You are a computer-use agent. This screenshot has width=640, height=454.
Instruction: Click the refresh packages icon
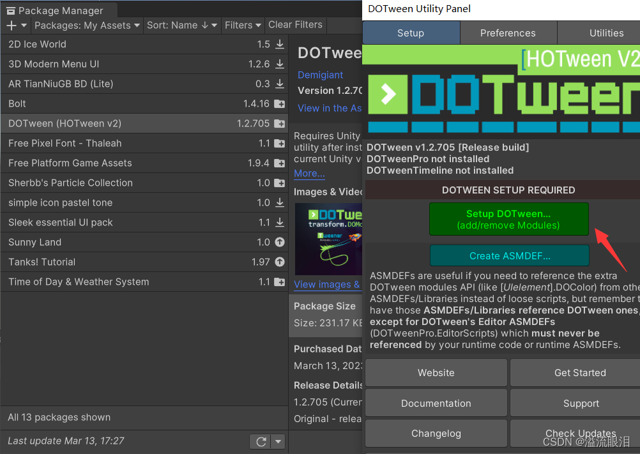pyautogui.click(x=261, y=442)
